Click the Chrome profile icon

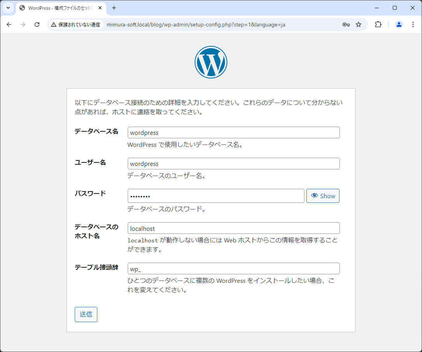click(399, 24)
